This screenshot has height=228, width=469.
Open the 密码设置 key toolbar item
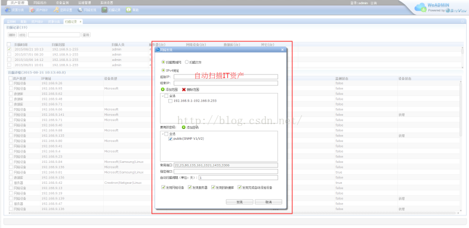tap(63, 10)
